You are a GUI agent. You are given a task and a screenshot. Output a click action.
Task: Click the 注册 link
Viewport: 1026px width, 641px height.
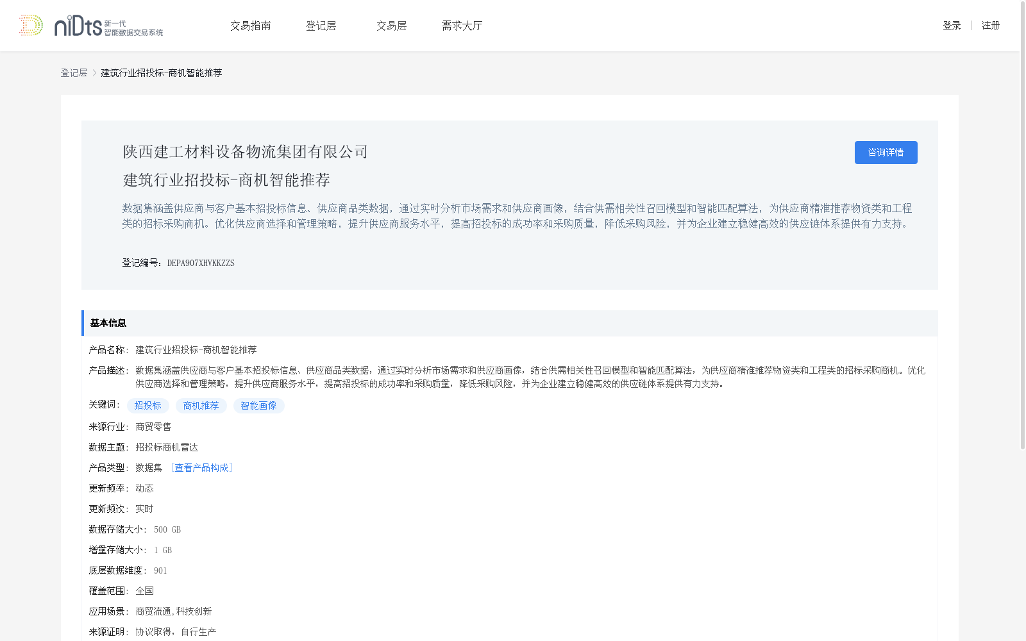(x=991, y=26)
